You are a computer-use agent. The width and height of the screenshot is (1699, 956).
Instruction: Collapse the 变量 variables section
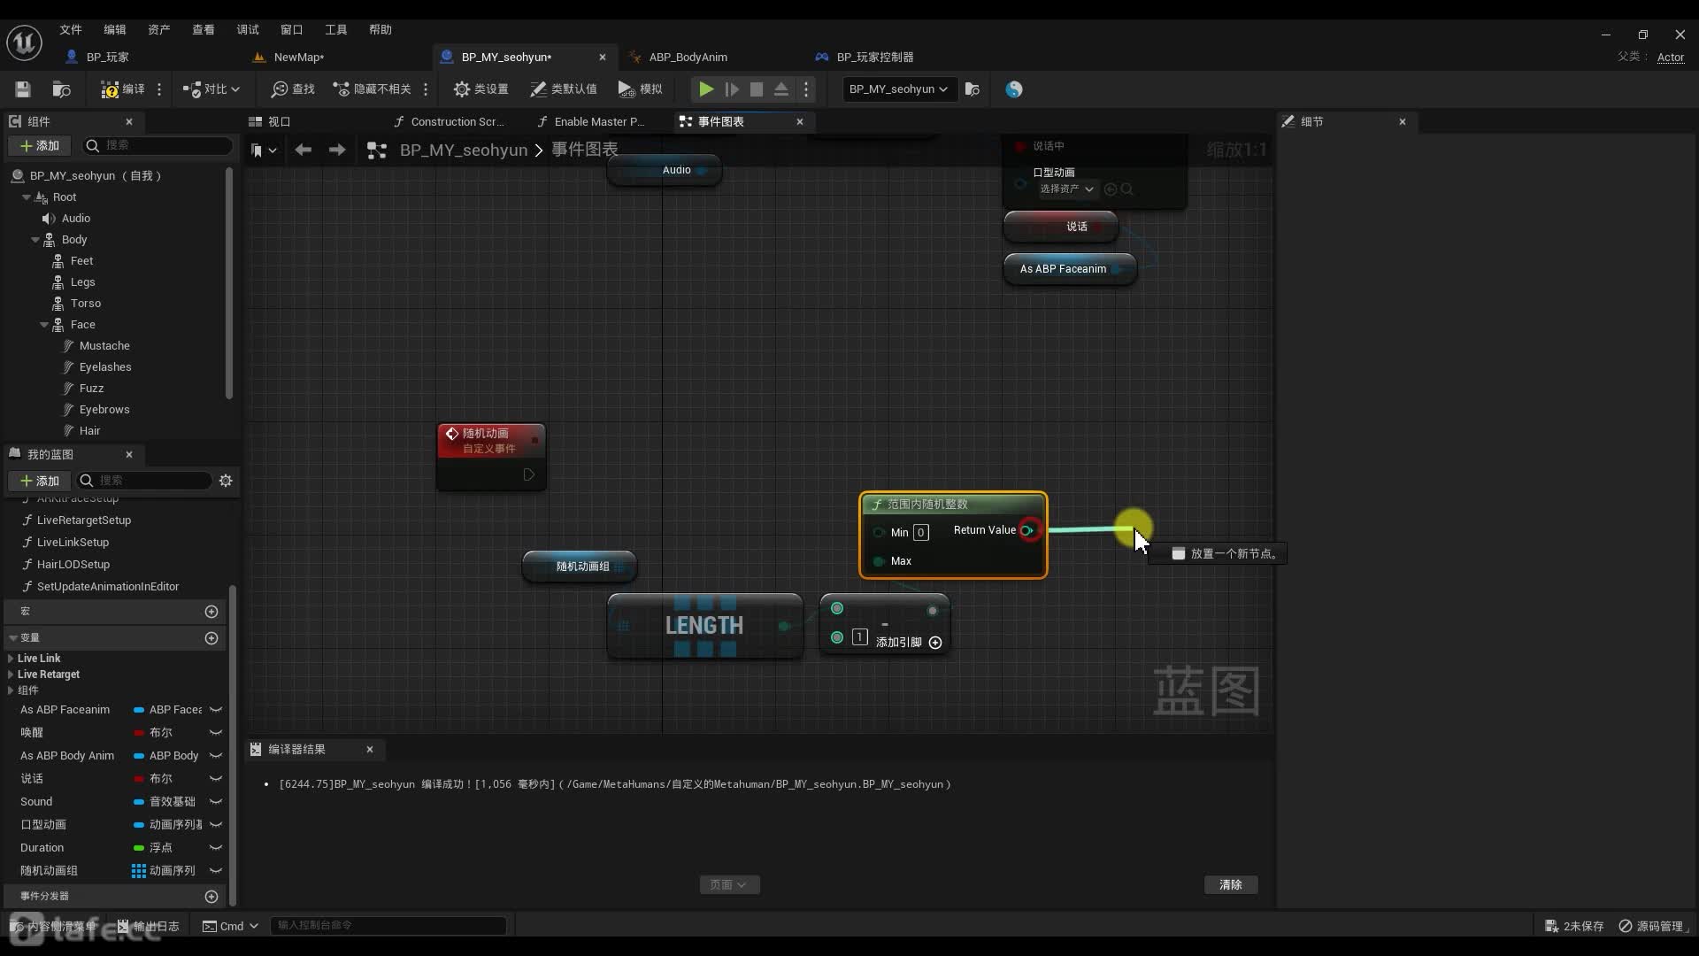click(x=13, y=638)
